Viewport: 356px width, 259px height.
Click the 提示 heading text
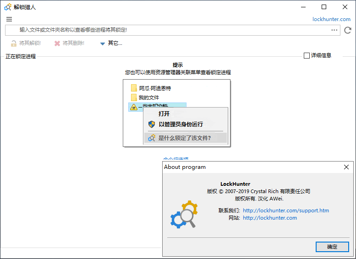coord(178,65)
